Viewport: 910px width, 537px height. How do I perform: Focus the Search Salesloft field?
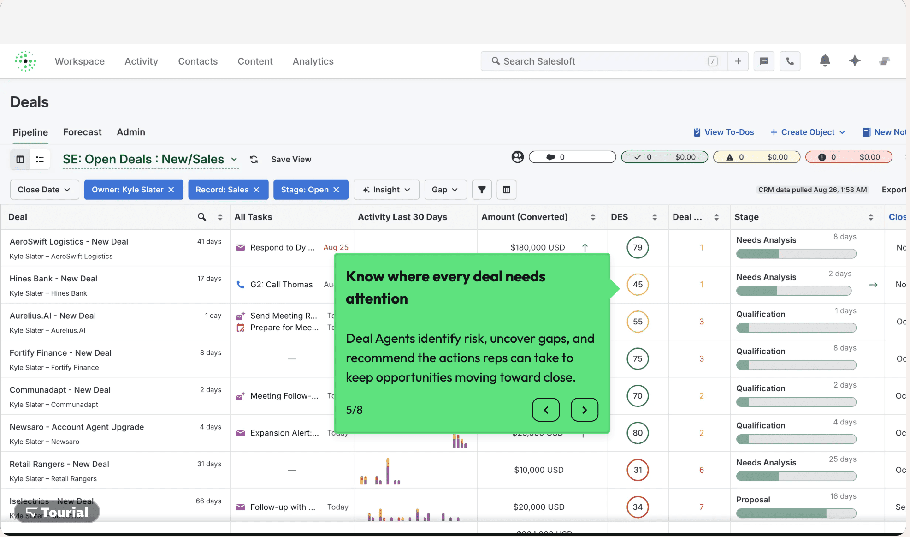(x=604, y=61)
